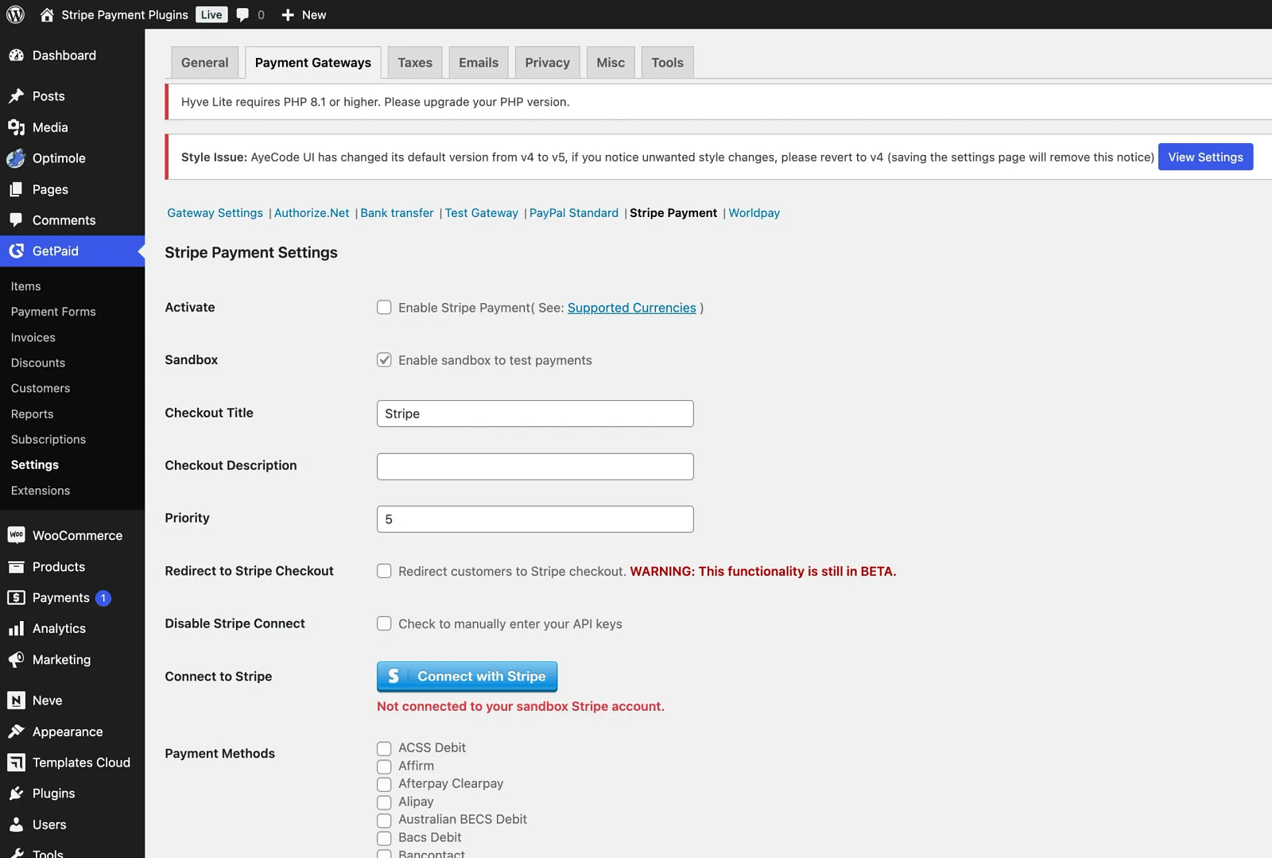Click the Pages icon in sidebar
Viewport: 1272px width, 858px height.
click(16, 189)
